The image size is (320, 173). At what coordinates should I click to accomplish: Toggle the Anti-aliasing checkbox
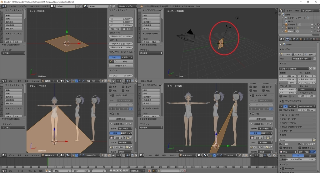click(283, 101)
